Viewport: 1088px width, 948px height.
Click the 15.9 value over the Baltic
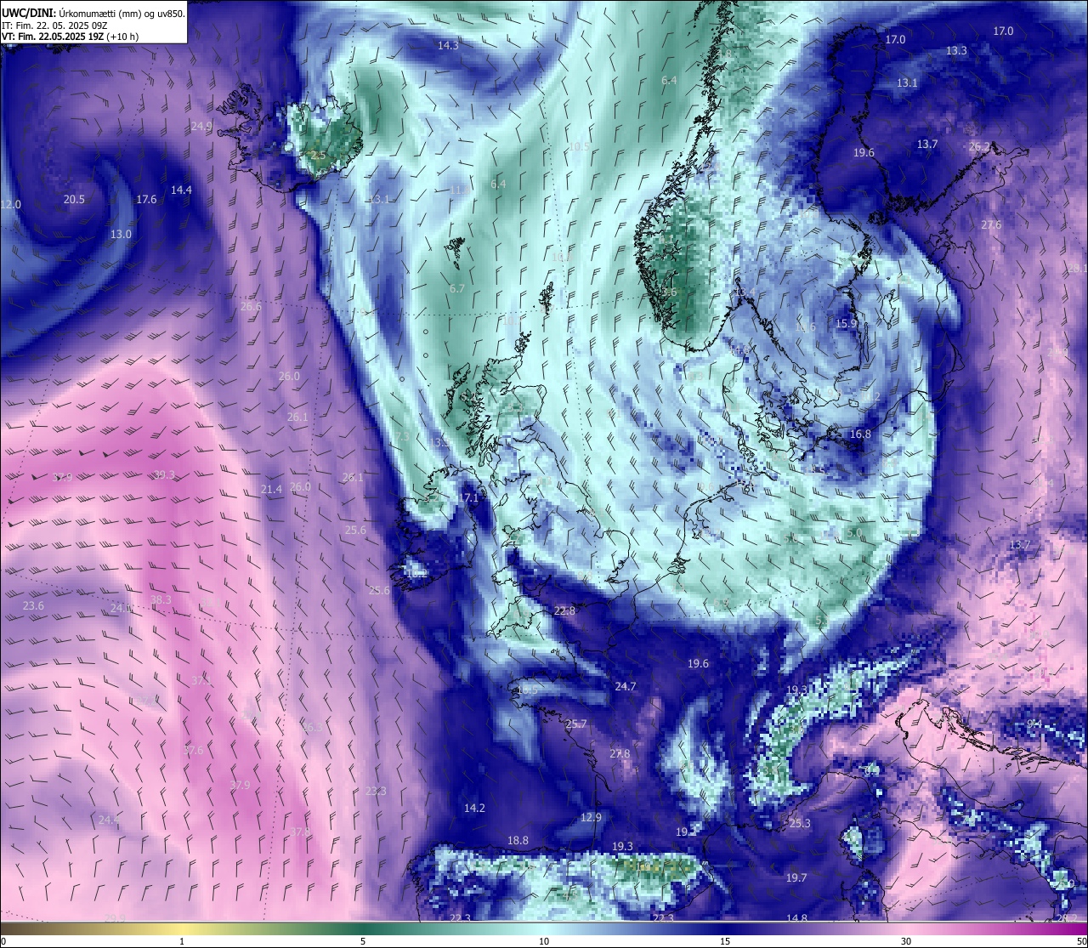coord(846,324)
